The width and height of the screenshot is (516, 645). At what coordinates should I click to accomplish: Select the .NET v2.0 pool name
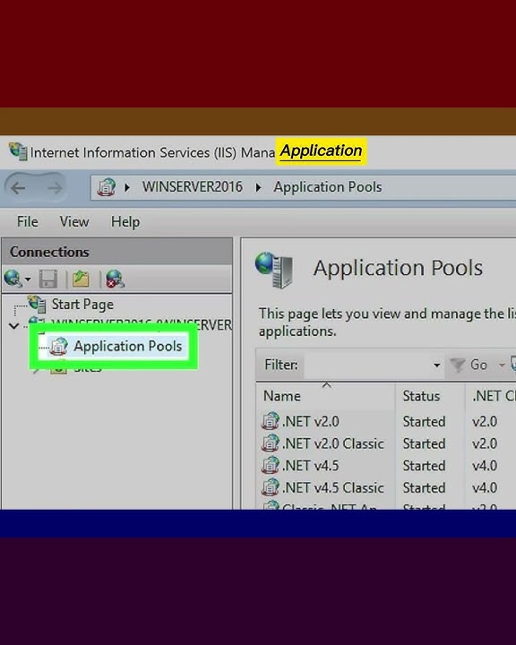click(310, 422)
